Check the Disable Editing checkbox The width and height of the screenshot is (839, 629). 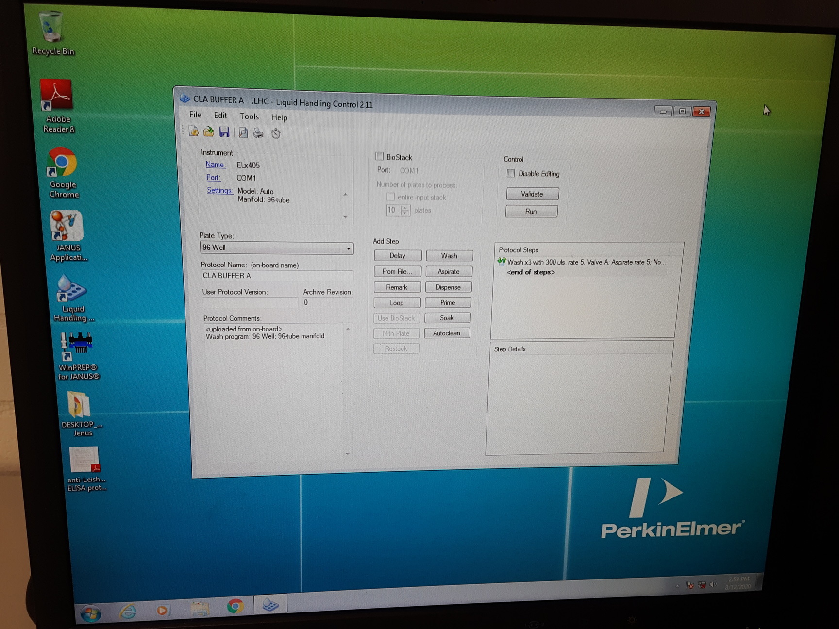511,173
